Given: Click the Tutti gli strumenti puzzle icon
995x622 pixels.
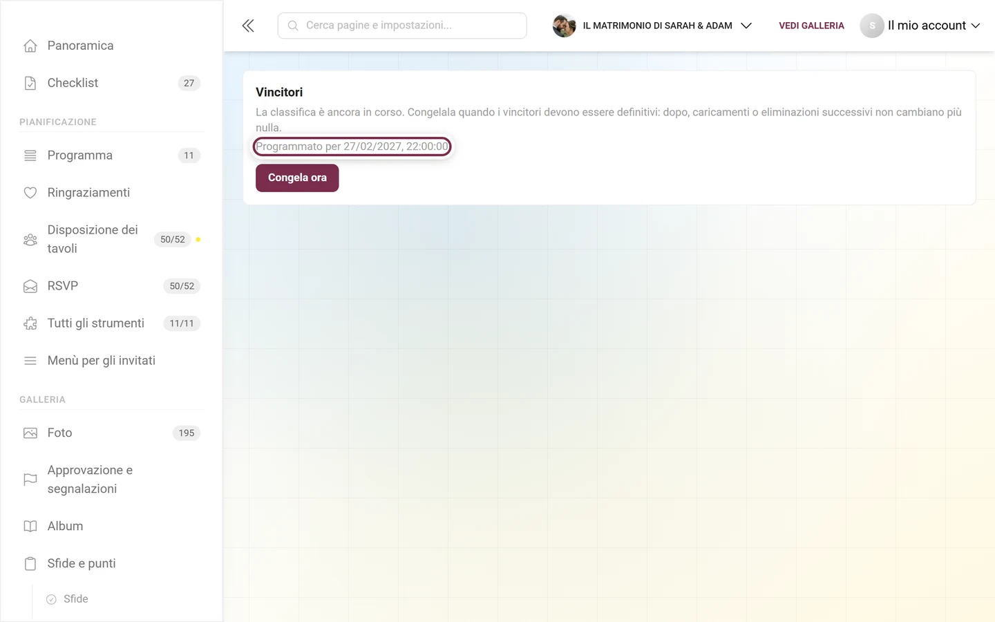Looking at the screenshot, I should (x=30, y=323).
